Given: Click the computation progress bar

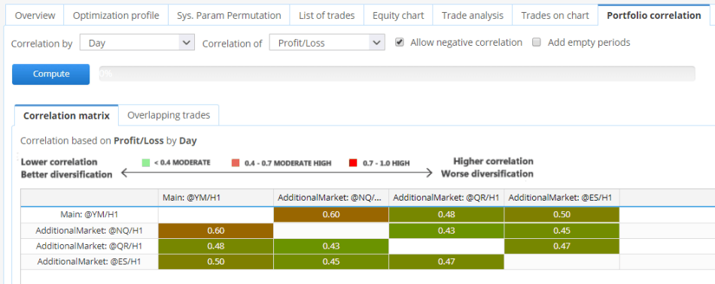Looking at the screenshot, I should click(397, 74).
